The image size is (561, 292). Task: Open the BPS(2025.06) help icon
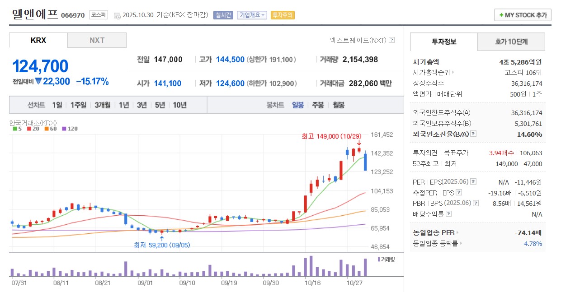475,204
